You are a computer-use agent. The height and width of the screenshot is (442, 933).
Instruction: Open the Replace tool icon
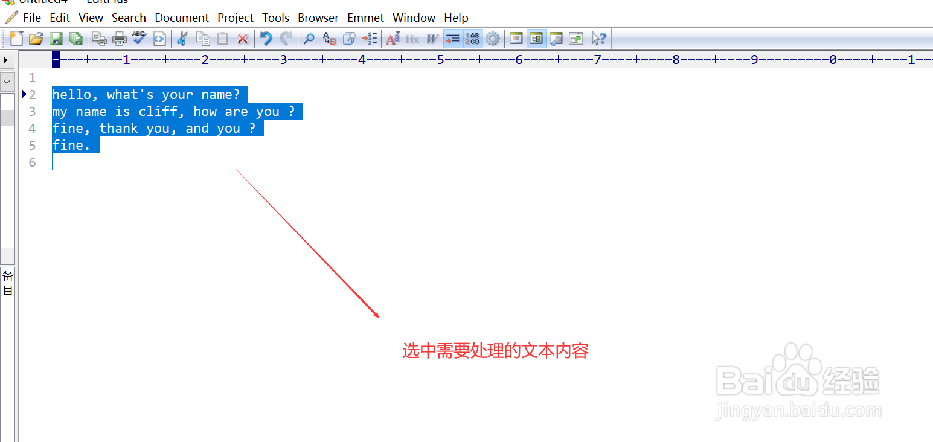tap(329, 38)
